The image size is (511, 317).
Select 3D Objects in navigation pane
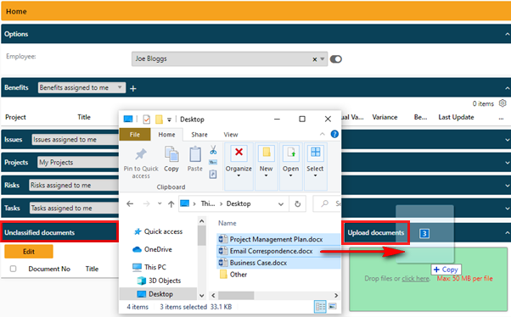point(159,281)
